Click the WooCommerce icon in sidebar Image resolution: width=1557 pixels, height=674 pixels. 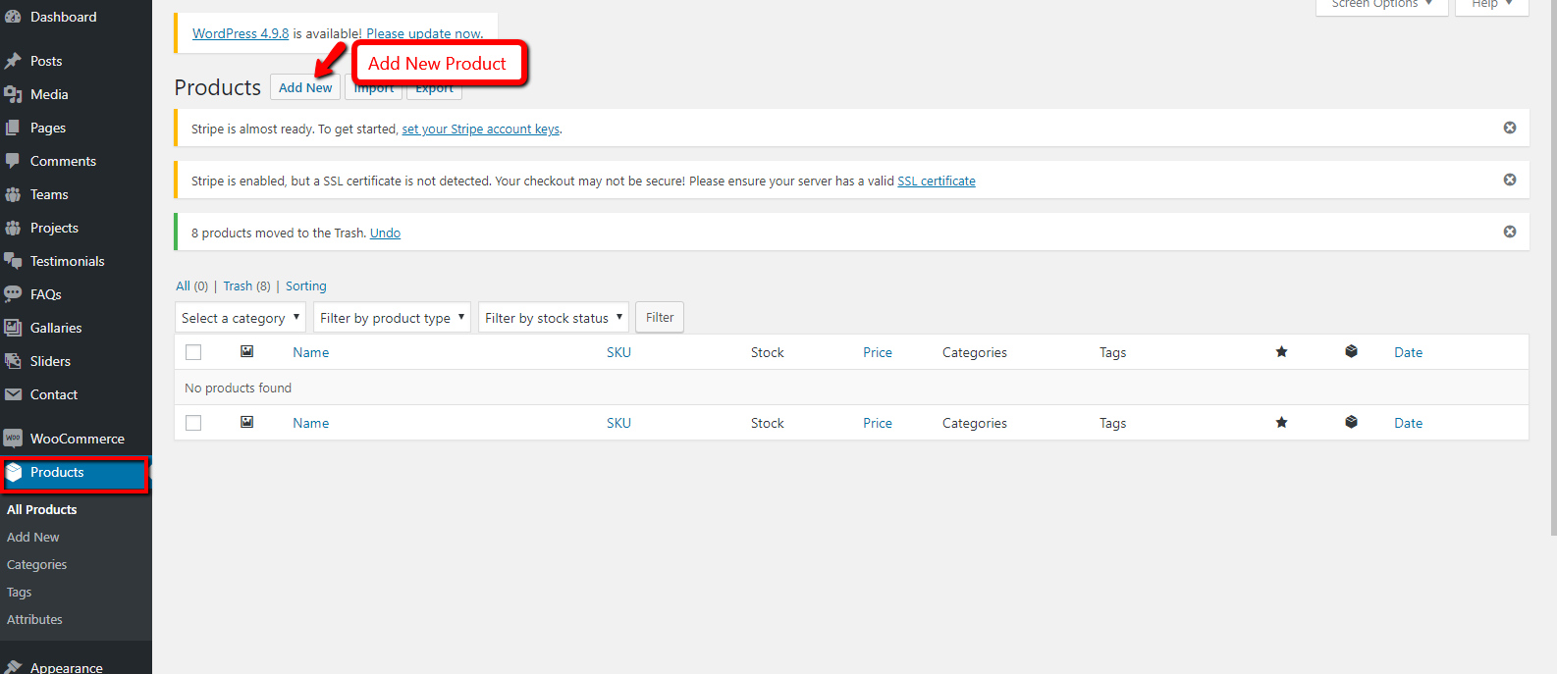[13, 439]
